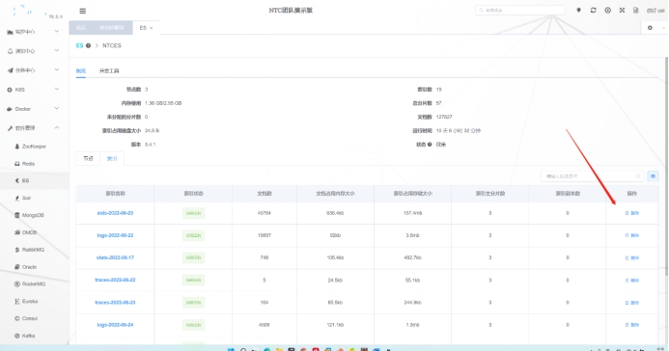Open dropdown arrow next to tab gear
669x351 pixels.
[x=663, y=28]
